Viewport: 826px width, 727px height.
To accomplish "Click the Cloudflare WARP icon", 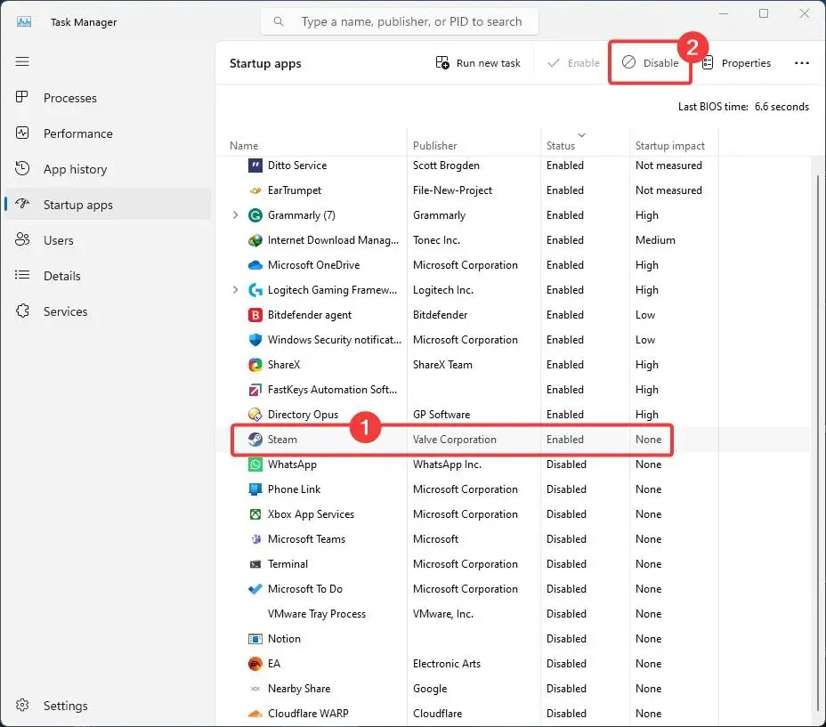I will coord(255,714).
